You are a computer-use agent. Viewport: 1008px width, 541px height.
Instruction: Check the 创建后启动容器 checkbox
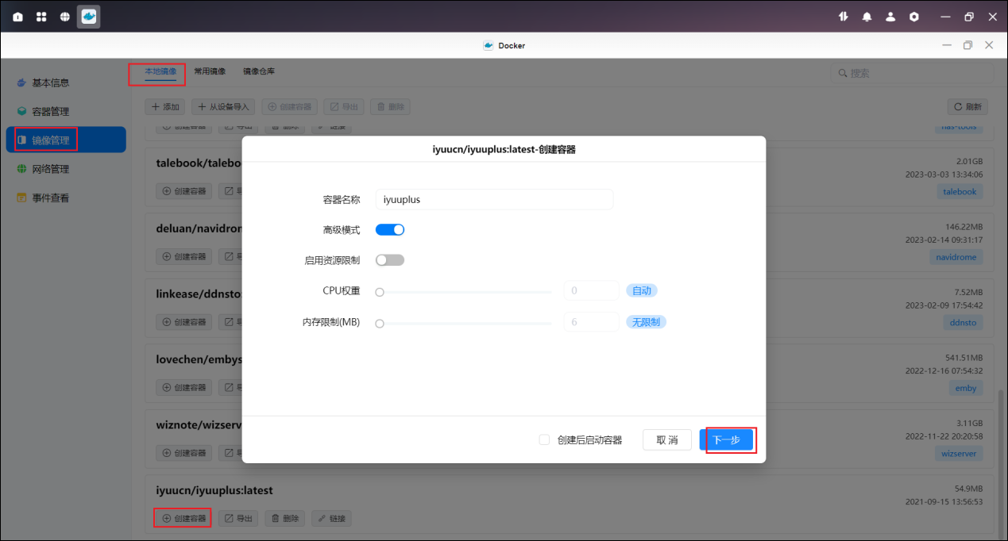(544, 439)
